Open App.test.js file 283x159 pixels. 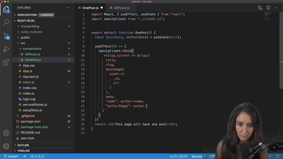43,76
